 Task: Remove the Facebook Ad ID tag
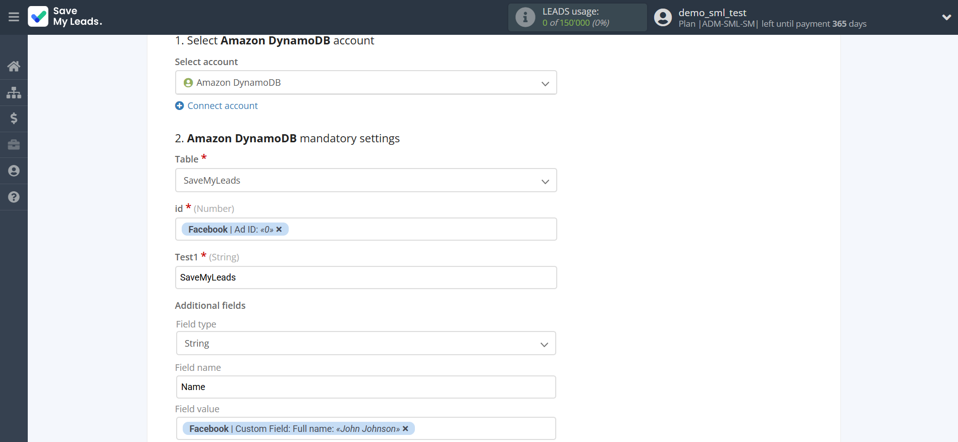point(279,230)
